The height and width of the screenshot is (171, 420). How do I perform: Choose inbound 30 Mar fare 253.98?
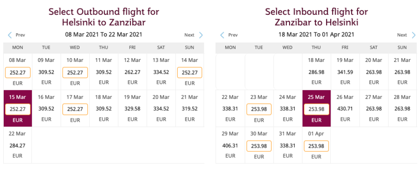click(x=259, y=146)
